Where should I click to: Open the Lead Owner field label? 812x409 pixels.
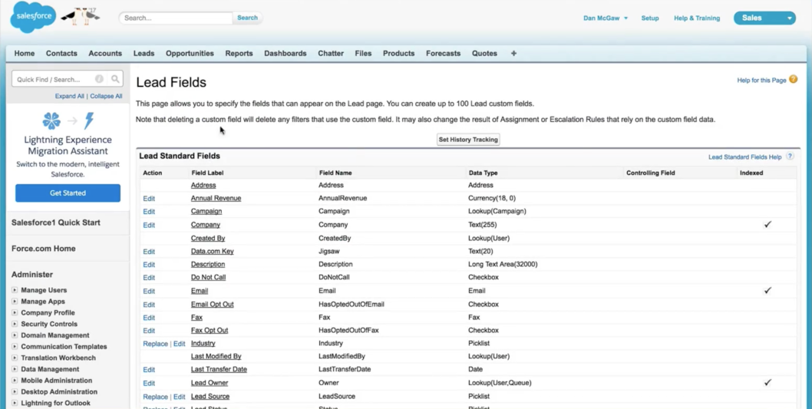point(210,383)
